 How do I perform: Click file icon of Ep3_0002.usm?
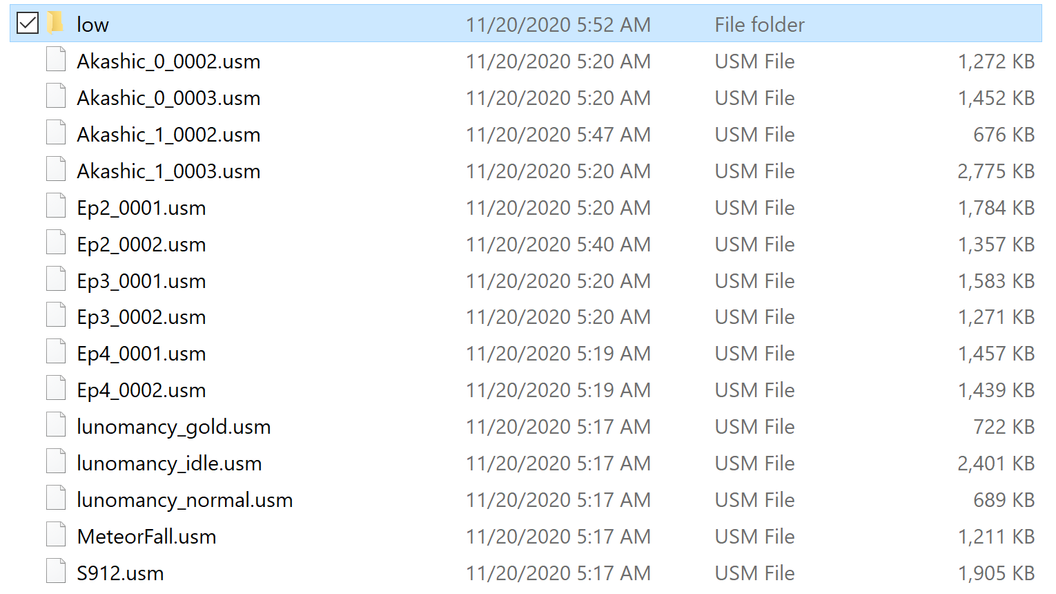[56, 316]
